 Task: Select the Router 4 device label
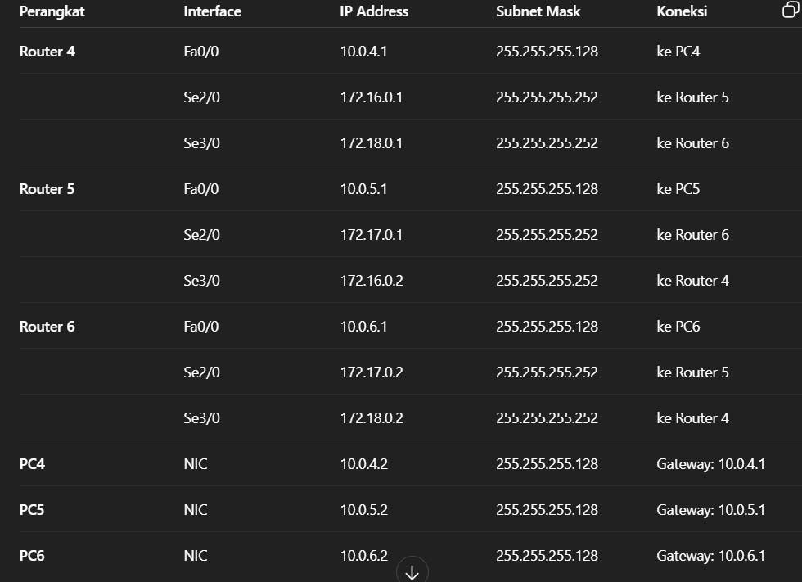[x=47, y=51]
